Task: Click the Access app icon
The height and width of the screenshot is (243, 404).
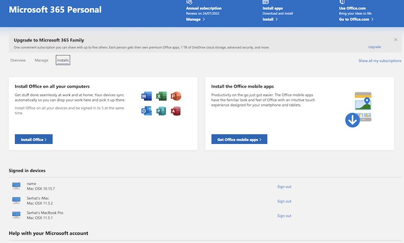Action: [176, 111]
